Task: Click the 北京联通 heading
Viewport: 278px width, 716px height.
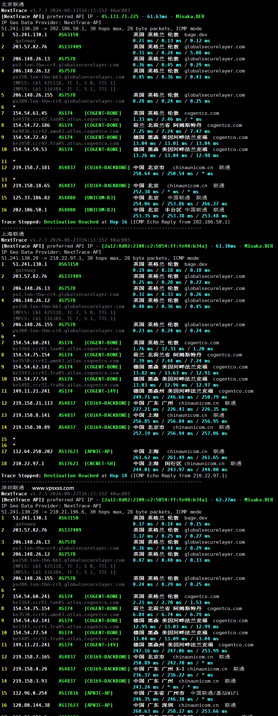Action: pos(13,4)
